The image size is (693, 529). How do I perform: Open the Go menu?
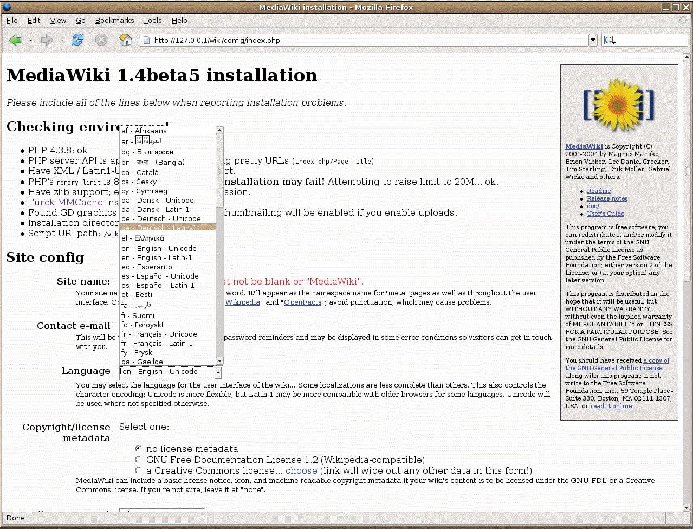coord(81,21)
